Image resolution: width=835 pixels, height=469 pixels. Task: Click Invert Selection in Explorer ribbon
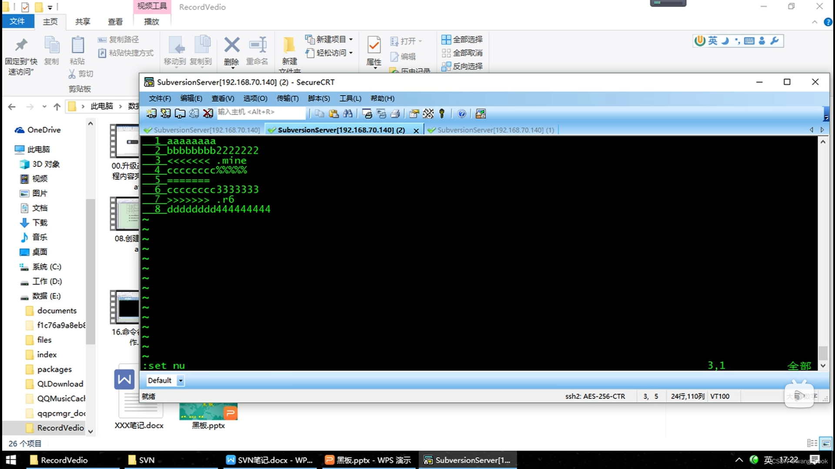[x=462, y=66]
